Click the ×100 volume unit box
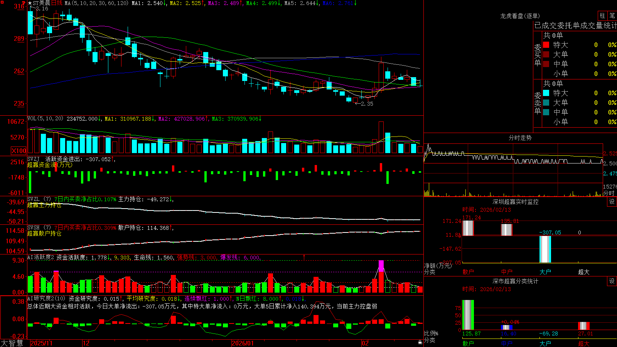Screen dimensions: 617x347 19,151
